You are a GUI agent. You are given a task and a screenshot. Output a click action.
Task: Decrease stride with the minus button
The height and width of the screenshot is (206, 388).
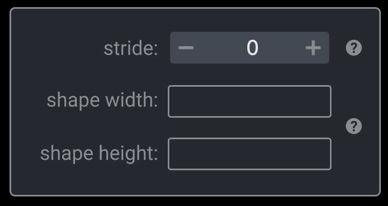pyautogui.click(x=186, y=48)
